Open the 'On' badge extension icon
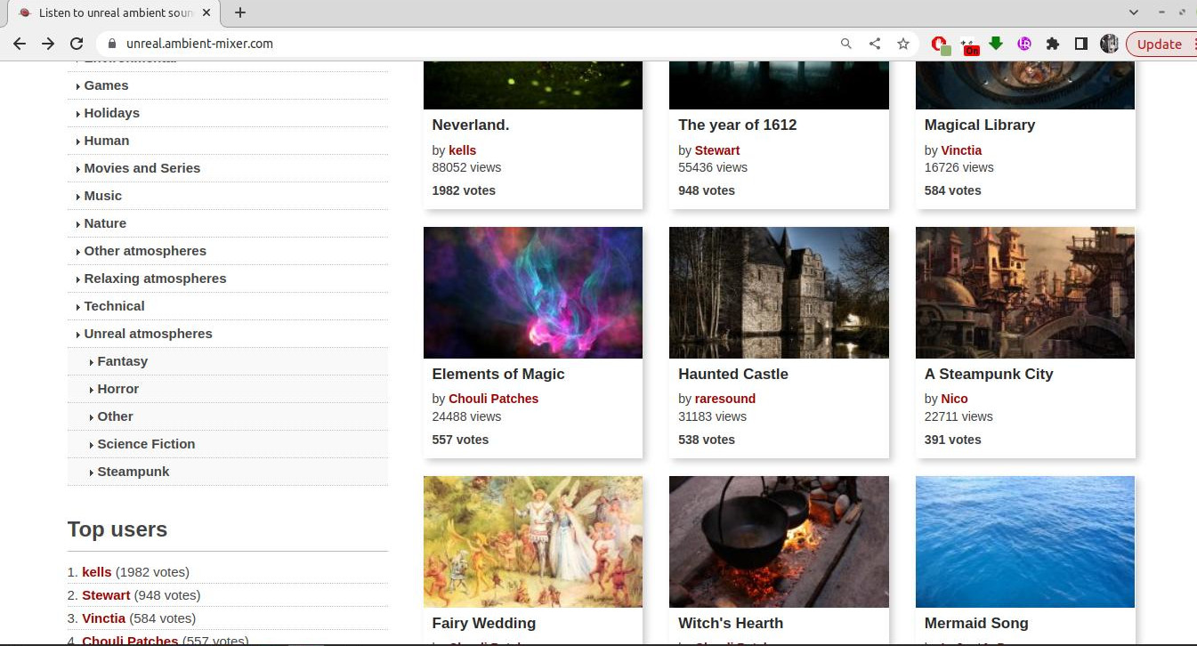Screen dimensions: 1197x646 (x=970, y=45)
